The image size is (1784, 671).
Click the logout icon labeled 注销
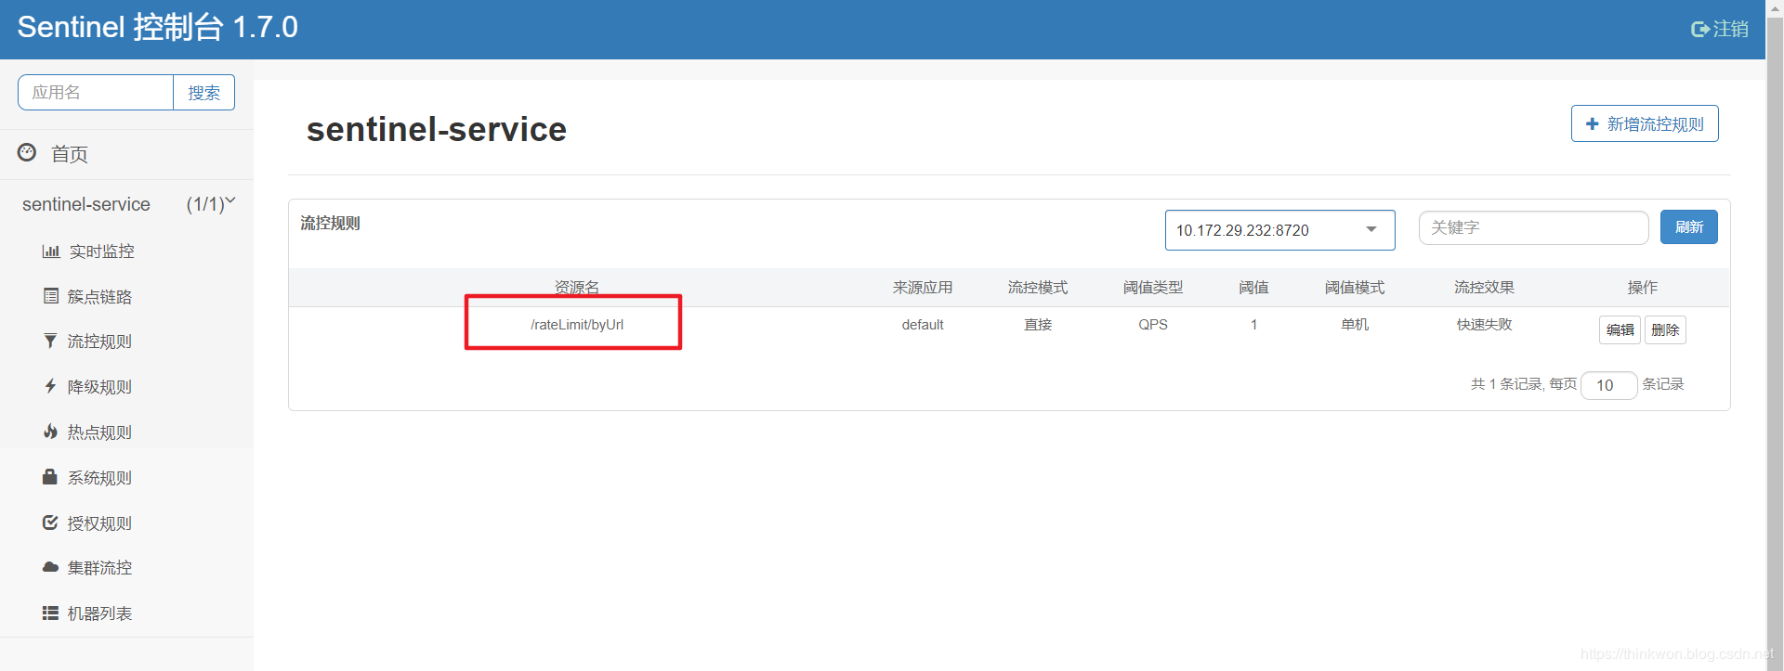click(x=1700, y=30)
